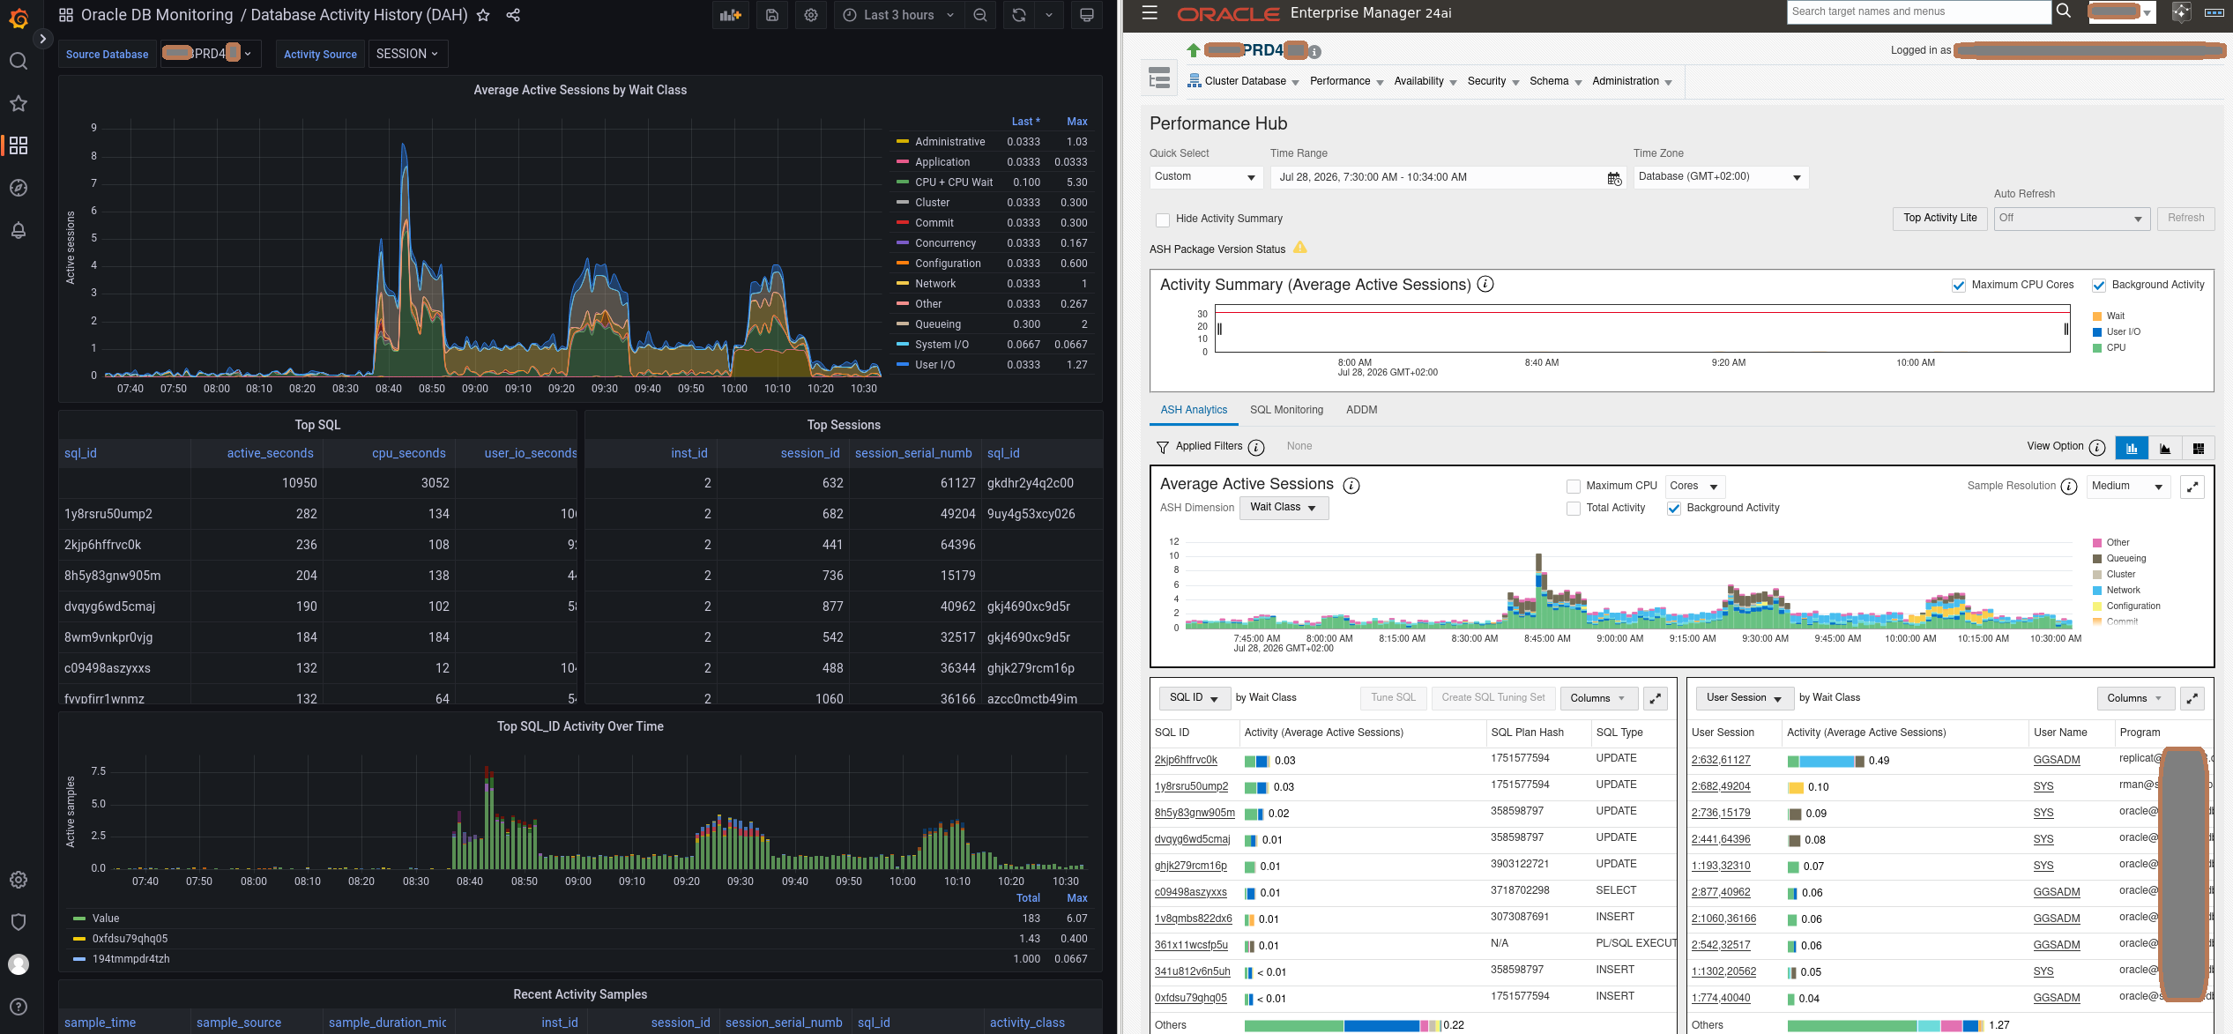Open Explore compass icon in Grafana sidebar

pyautogui.click(x=19, y=188)
